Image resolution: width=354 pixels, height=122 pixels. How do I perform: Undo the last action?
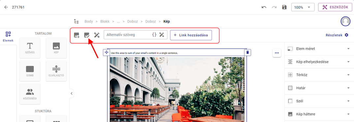point(264,7)
